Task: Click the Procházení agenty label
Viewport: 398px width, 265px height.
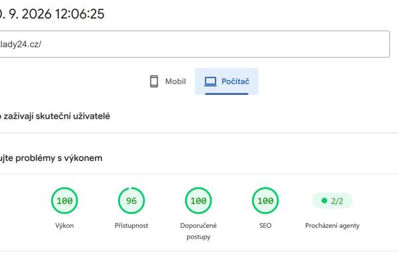Action: click(x=332, y=225)
